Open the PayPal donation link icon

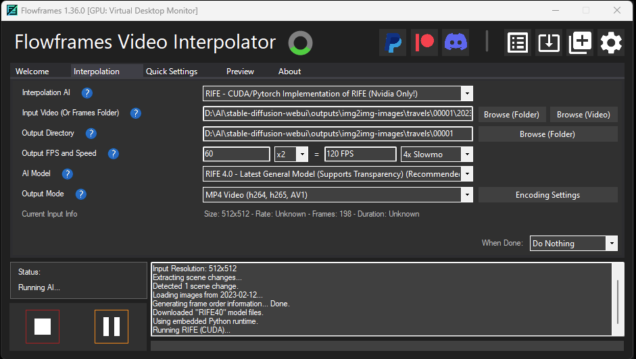click(392, 43)
